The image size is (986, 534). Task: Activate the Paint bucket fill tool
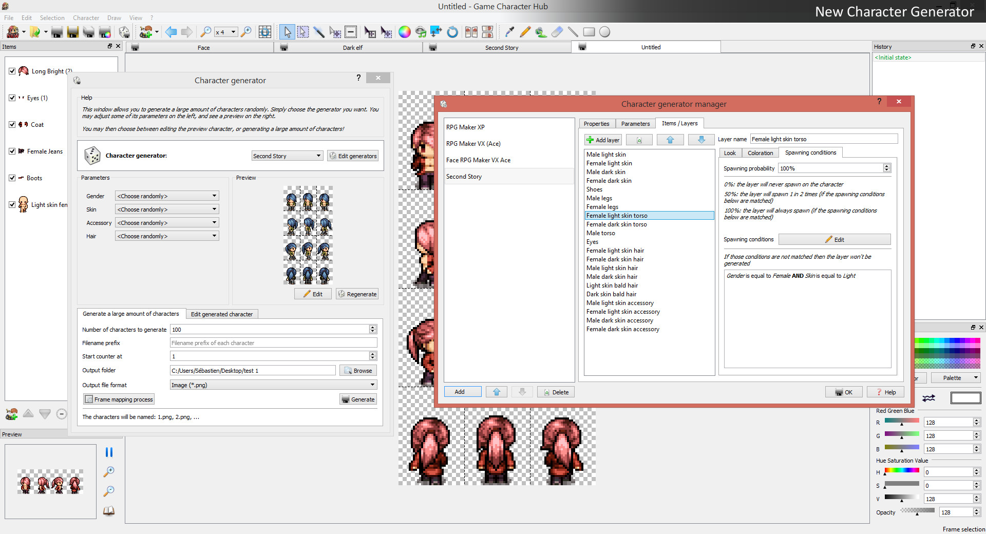540,32
